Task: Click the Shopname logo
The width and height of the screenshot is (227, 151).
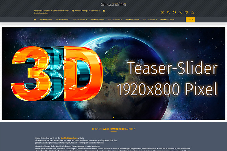Action: 113,4
